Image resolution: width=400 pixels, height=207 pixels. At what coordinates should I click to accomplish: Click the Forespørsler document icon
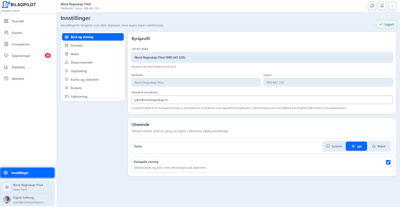tap(6, 44)
